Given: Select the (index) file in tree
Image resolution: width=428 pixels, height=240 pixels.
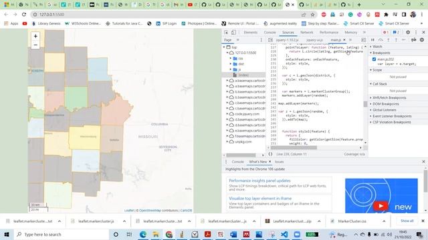Looking at the screenshot, I should click(x=243, y=75).
